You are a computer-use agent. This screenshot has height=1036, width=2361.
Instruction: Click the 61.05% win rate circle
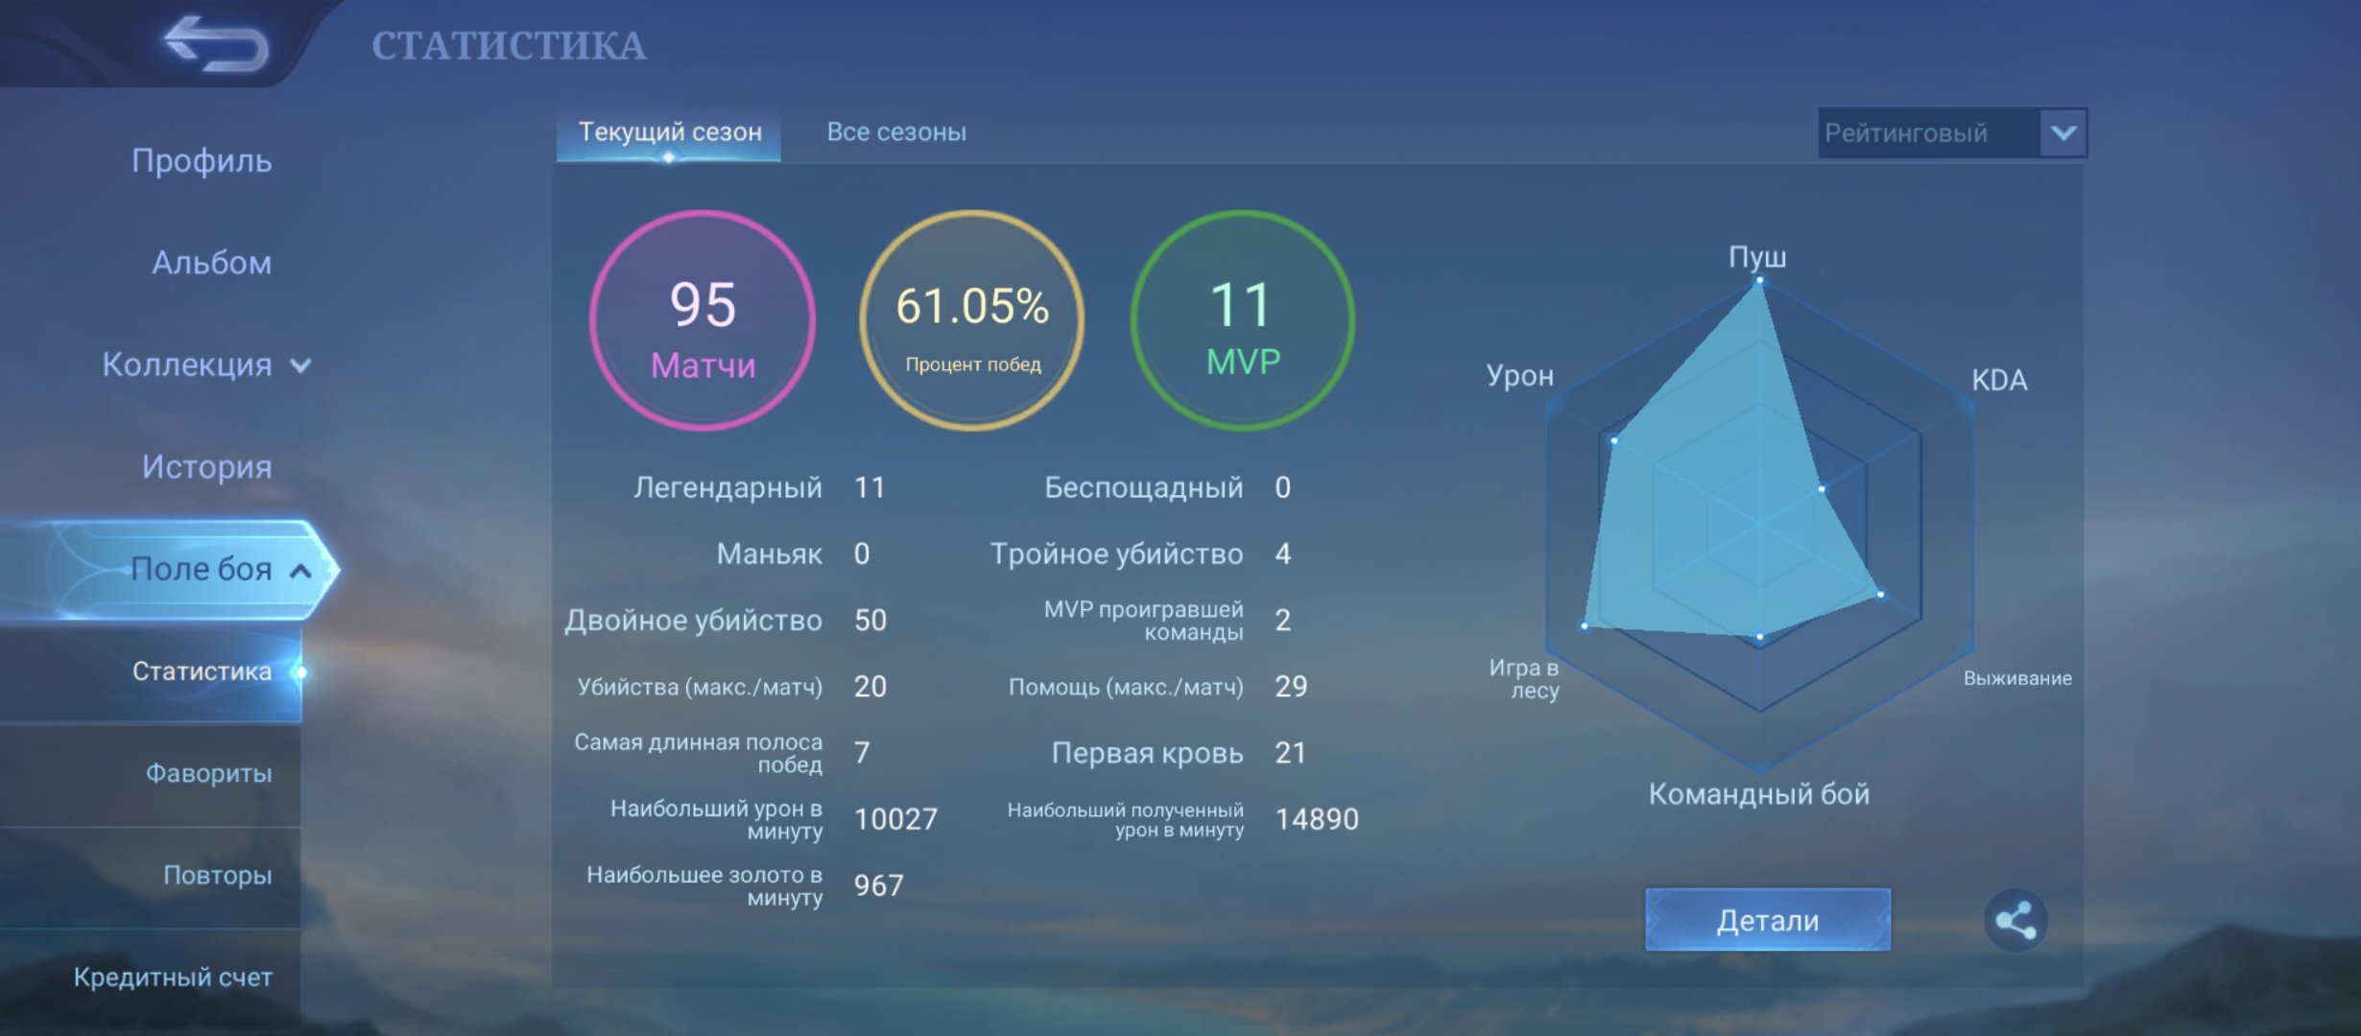coord(972,320)
